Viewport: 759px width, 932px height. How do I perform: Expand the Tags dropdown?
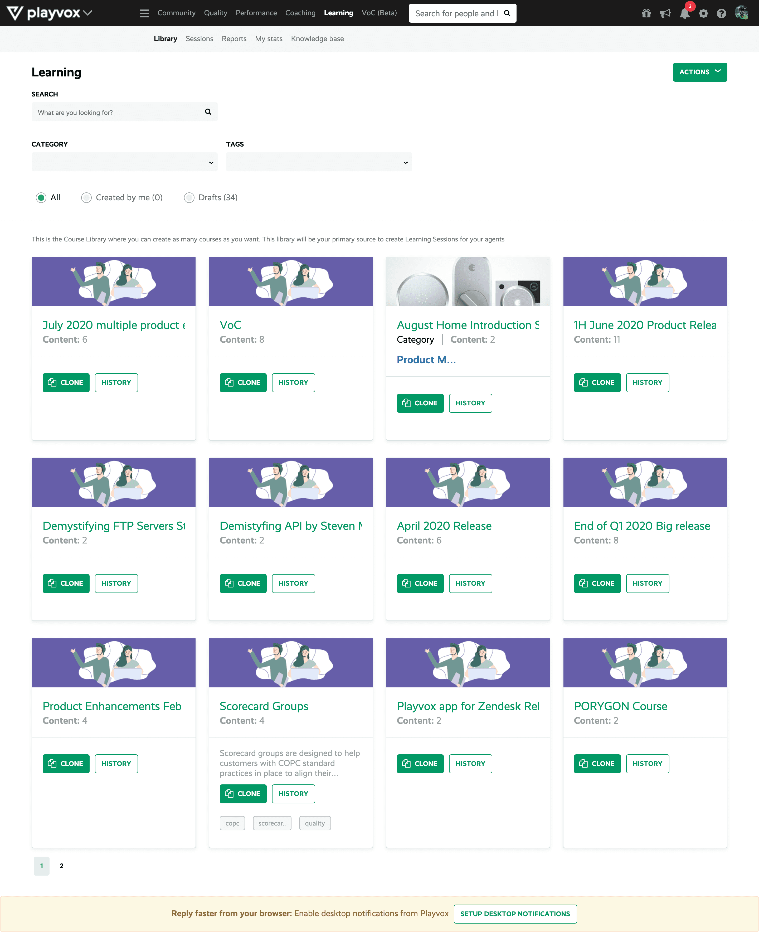pos(319,162)
